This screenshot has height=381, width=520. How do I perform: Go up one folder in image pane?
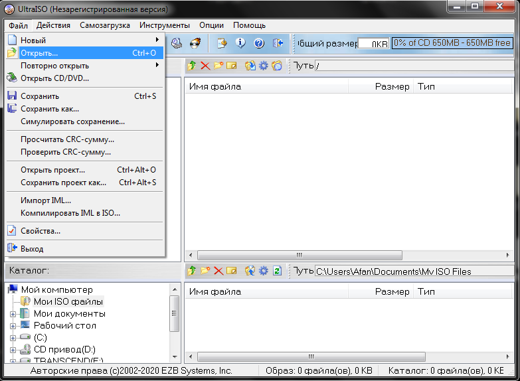coord(192,66)
